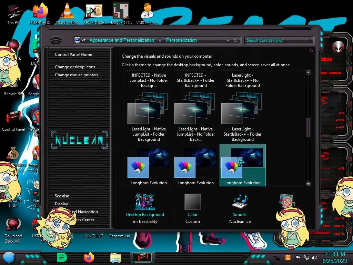Open the Color Custom setting

192,209
